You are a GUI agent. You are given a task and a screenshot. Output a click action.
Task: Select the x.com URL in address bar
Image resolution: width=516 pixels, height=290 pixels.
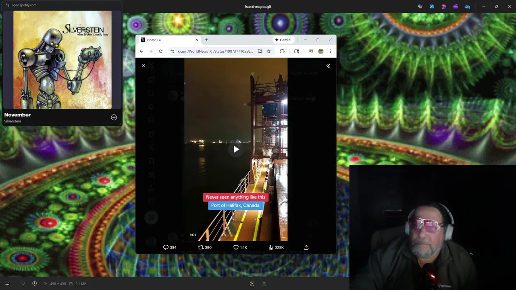coord(215,51)
